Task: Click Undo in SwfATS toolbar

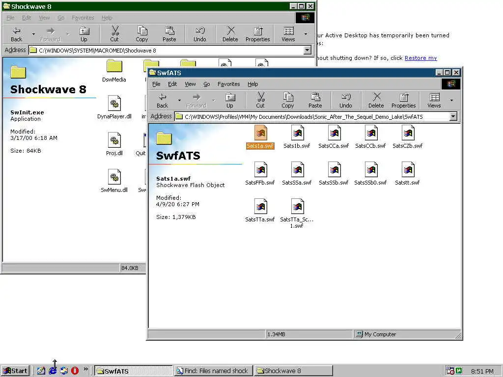Action: (x=345, y=101)
